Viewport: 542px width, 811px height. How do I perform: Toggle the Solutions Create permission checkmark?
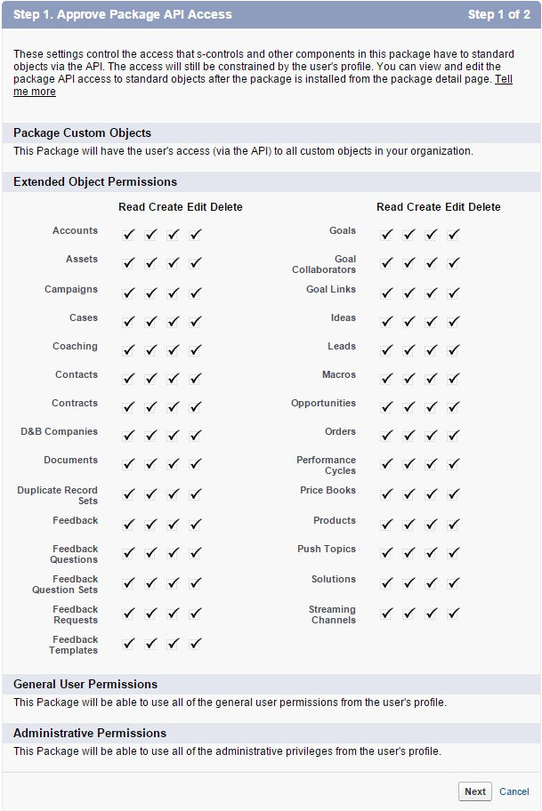(x=409, y=583)
